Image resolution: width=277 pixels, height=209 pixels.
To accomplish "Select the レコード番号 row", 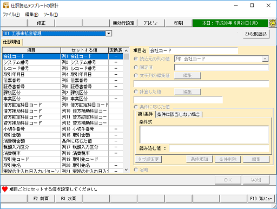I will pos(63,68).
